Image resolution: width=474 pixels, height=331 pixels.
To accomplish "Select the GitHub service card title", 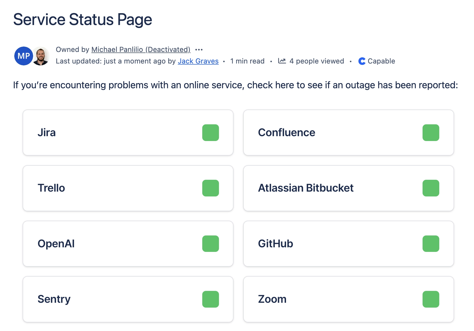I will [275, 244].
